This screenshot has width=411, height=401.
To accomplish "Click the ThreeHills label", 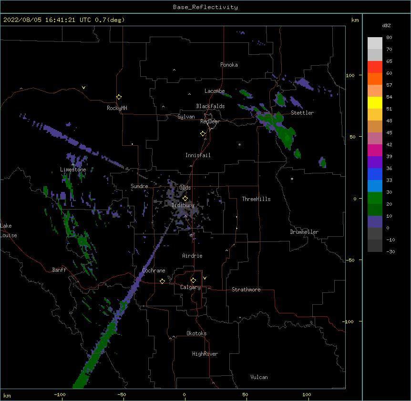I will pyautogui.click(x=256, y=199).
